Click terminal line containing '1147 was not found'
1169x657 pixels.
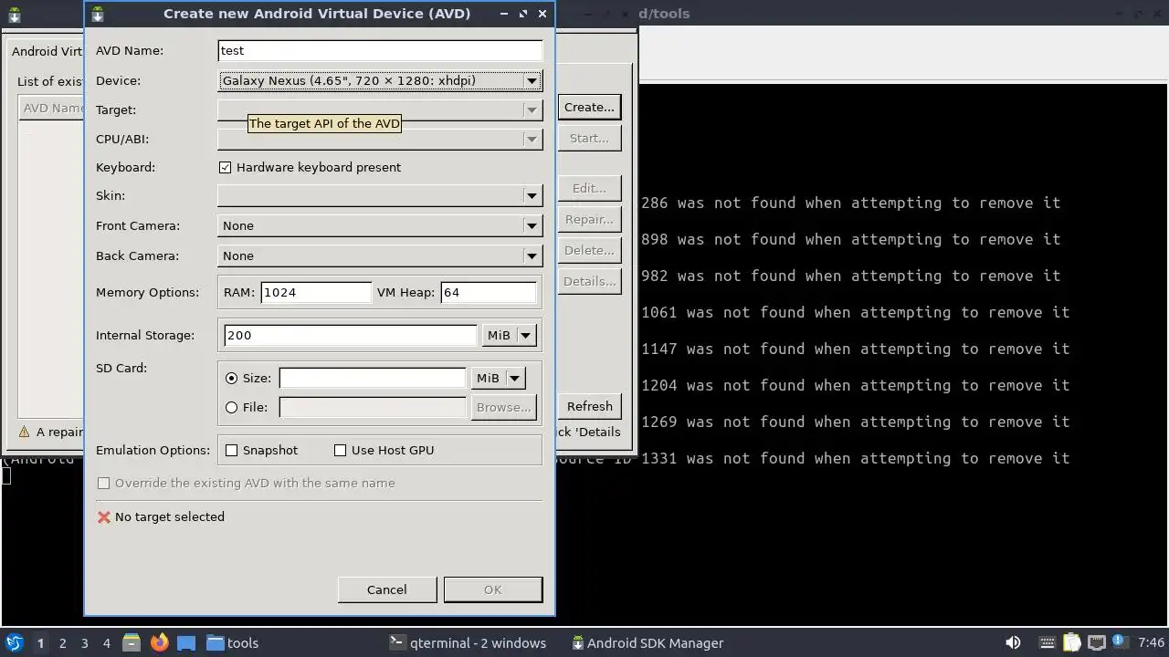pos(855,349)
